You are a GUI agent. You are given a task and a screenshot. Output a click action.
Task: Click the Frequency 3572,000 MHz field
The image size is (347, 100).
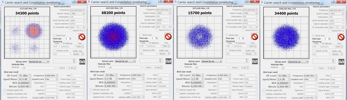click(250, 10)
